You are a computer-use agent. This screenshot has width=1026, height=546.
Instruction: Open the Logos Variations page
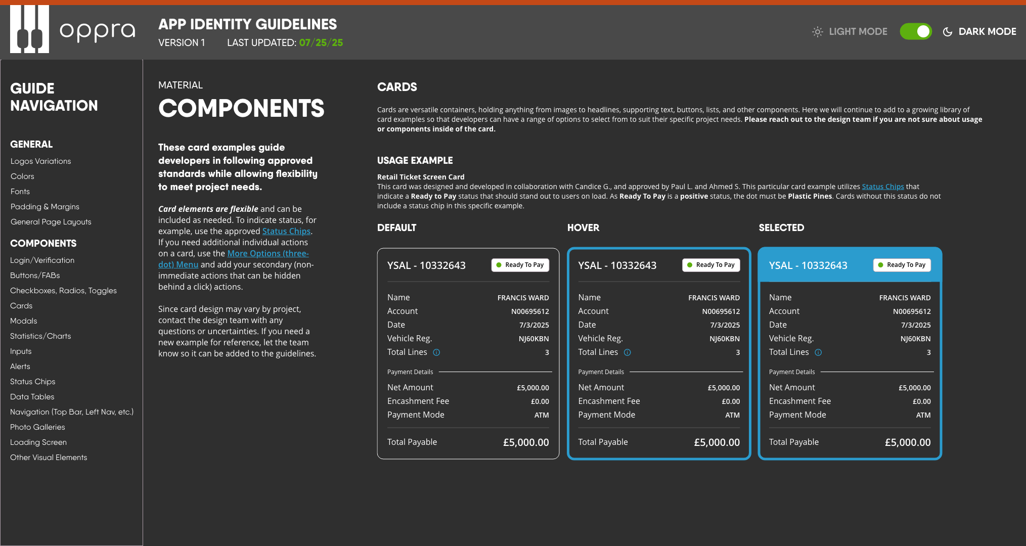coord(40,161)
